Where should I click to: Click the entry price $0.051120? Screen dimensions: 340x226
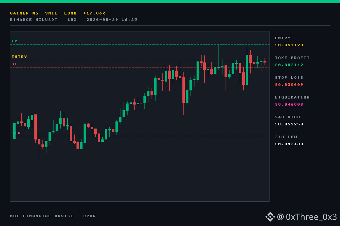pyautogui.click(x=289, y=45)
